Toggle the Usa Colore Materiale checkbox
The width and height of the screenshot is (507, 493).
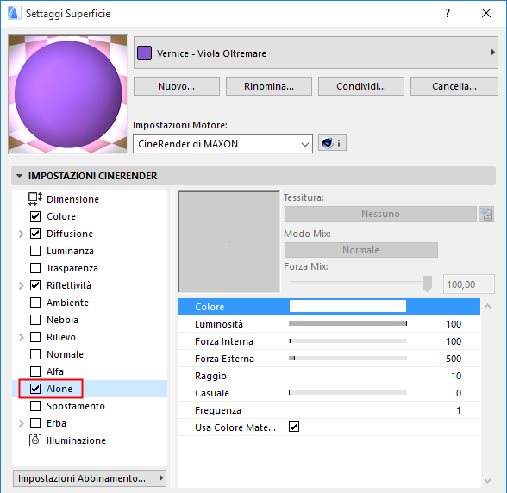click(x=294, y=427)
